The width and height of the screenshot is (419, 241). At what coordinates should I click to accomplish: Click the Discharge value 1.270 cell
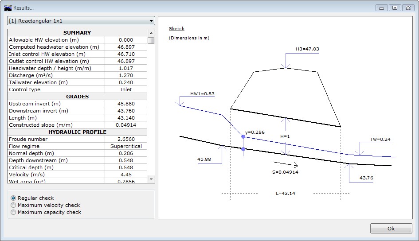point(126,75)
